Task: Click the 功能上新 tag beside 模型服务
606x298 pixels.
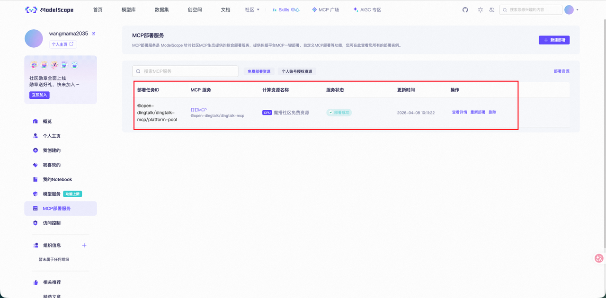Action: coord(72,194)
